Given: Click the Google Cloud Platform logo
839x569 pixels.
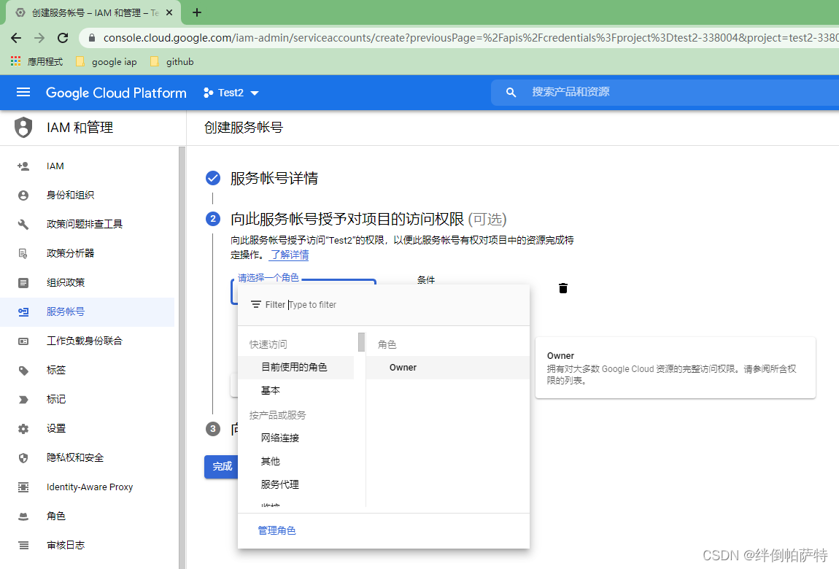Looking at the screenshot, I should (x=116, y=93).
